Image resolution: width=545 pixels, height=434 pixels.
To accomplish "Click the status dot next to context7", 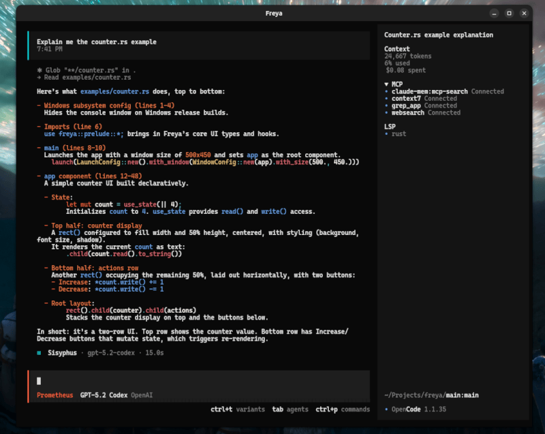I will 386,99.
